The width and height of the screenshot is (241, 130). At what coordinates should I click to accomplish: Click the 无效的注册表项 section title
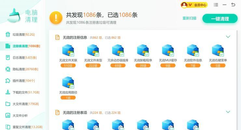click(75, 112)
